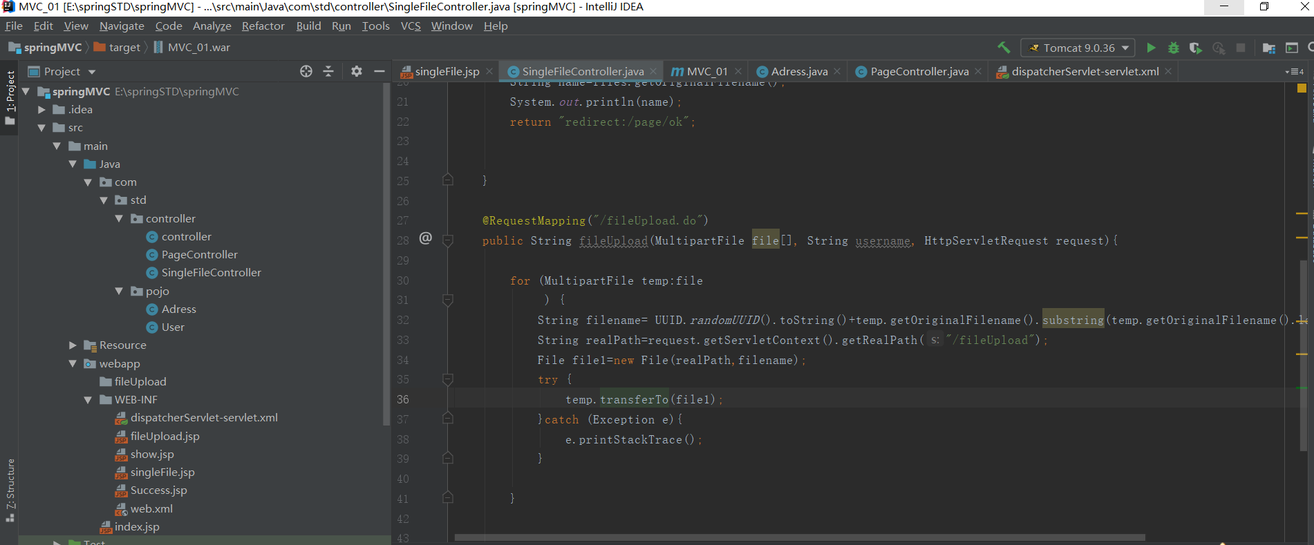Viewport: 1314px width, 545px height.
Task: Run with Coverage shield icon
Action: pos(1195,48)
